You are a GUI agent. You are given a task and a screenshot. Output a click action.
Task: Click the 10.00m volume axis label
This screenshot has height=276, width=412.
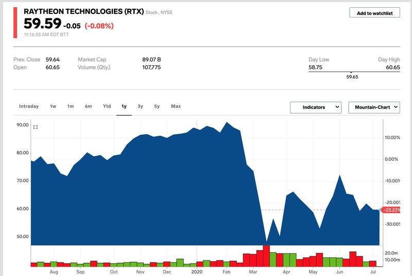tap(392, 260)
